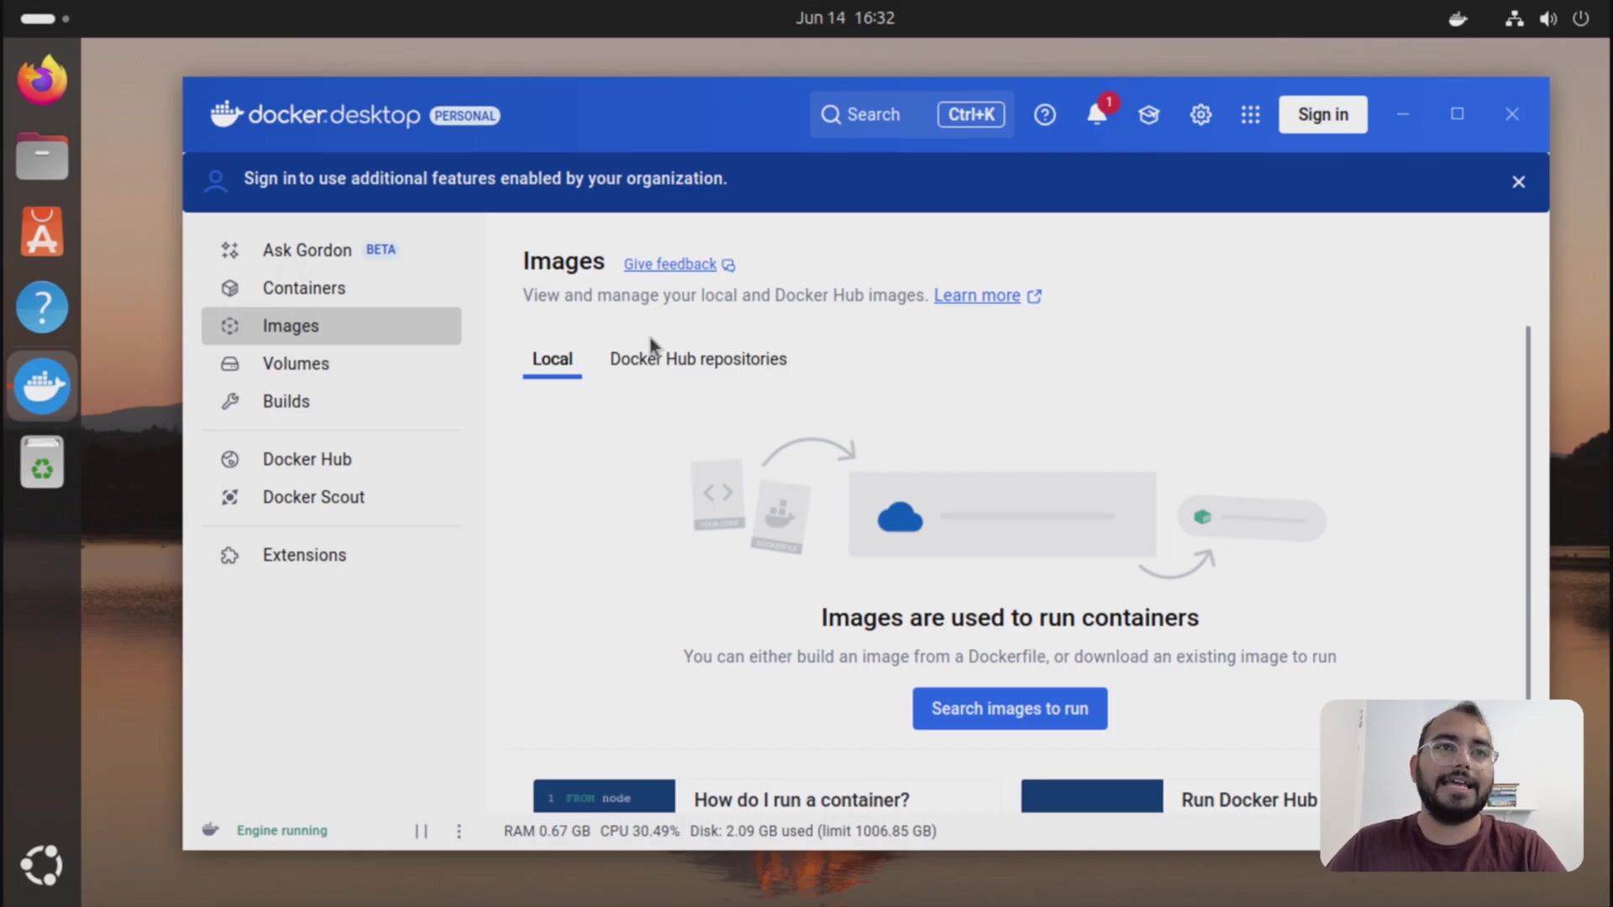Open the Learning center graduation cap icon
The height and width of the screenshot is (907, 1613).
(1148, 114)
